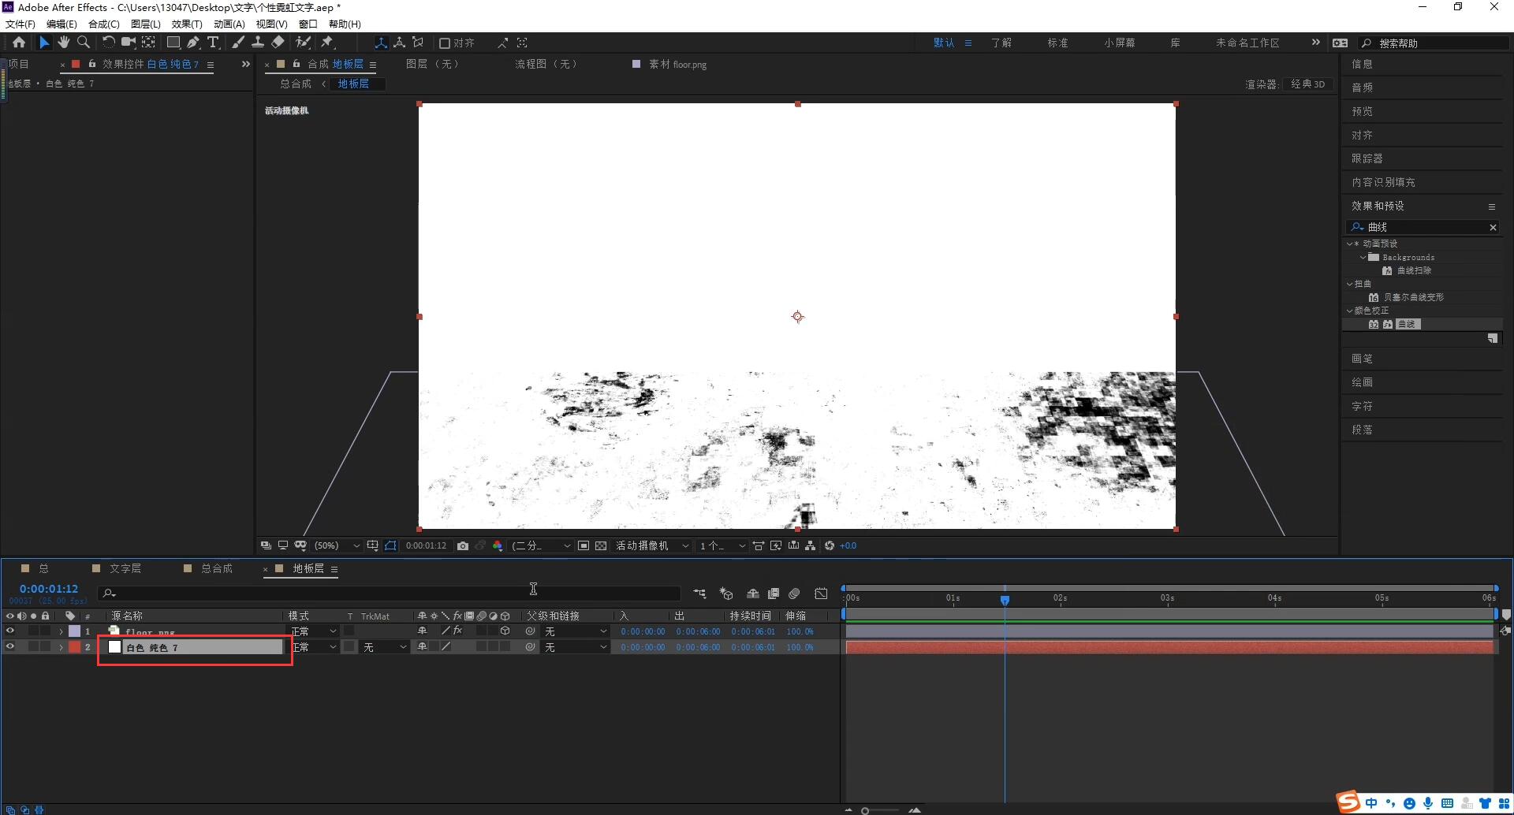Open the blend mode dropdown for floor.png

[313, 631]
